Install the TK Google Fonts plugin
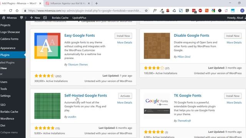 point(233,96)
